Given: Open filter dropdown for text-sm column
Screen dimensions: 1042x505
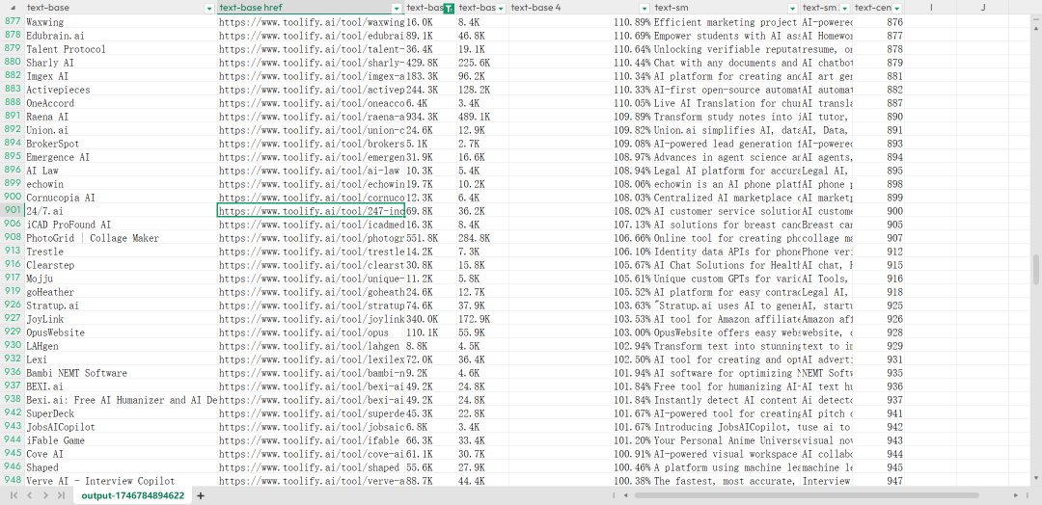Looking at the screenshot, I should (x=792, y=8).
